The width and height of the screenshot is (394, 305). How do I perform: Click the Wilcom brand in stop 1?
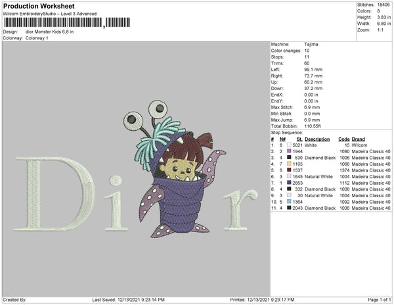[x=359, y=145]
